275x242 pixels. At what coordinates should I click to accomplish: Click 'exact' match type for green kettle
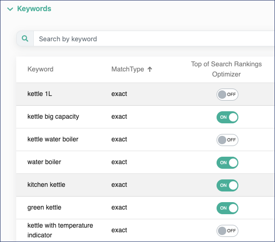[x=119, y=207]
